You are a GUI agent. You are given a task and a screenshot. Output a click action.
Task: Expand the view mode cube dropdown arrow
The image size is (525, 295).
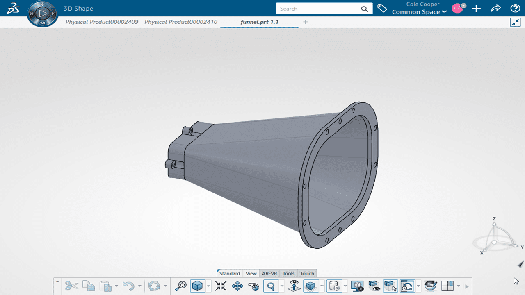point(209,286)
